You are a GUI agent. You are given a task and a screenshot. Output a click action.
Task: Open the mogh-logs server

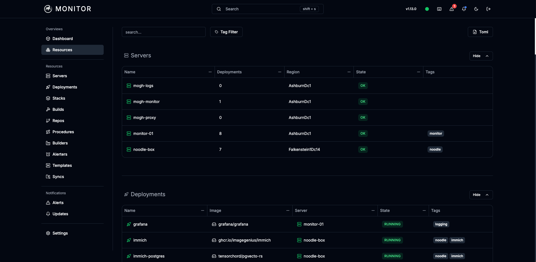[143, 86]
